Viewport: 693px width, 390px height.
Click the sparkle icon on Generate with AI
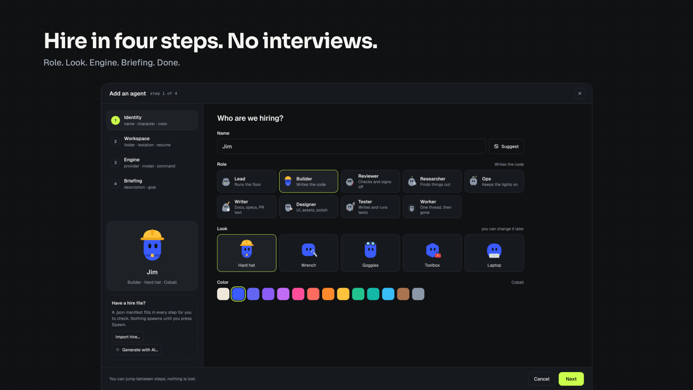pyautogui.click(x=117, y=350)
